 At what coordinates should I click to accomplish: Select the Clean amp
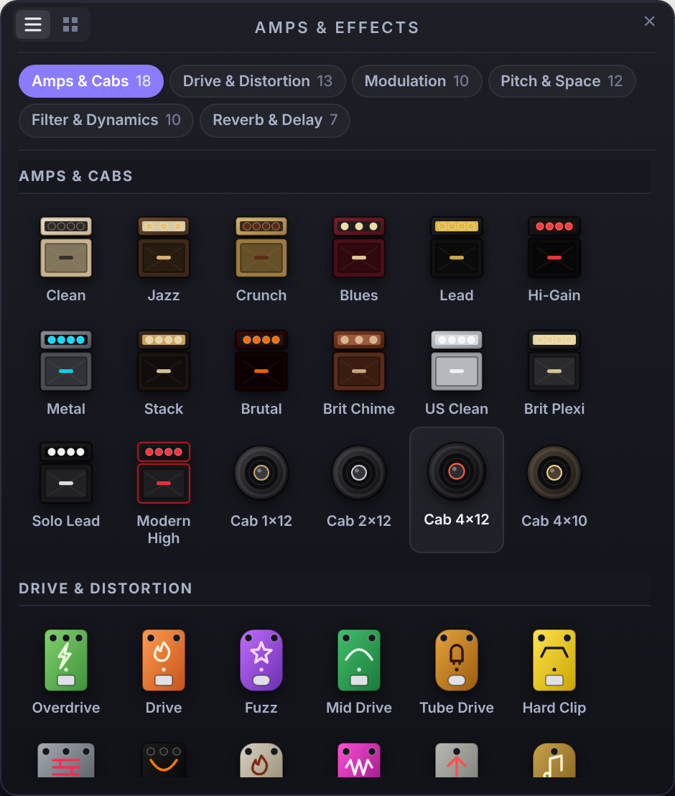pos(66,259)
